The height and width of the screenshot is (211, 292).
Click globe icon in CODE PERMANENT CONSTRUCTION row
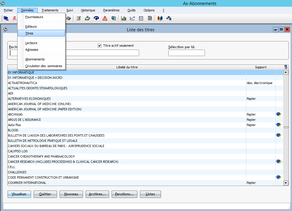[279, 177]
